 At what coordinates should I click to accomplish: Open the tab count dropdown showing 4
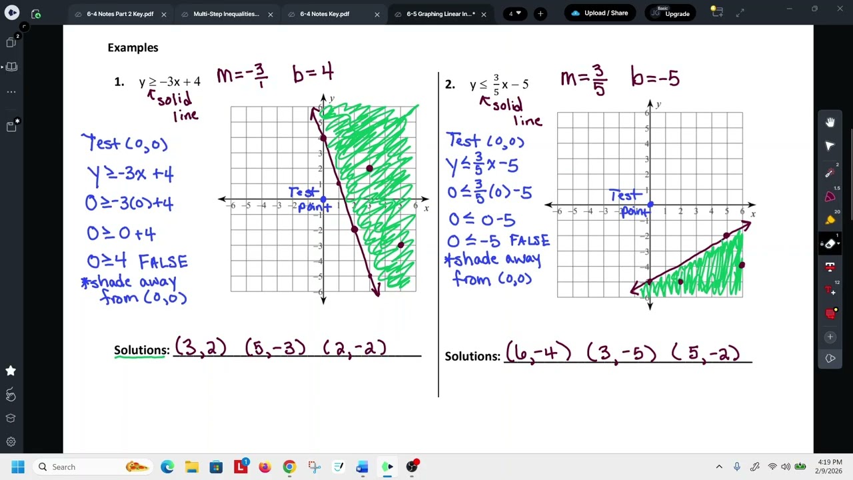pyautogui.click(x=515, y=13)
